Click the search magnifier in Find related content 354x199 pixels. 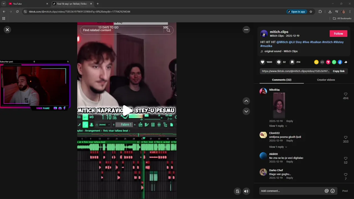tap(168, 30)
